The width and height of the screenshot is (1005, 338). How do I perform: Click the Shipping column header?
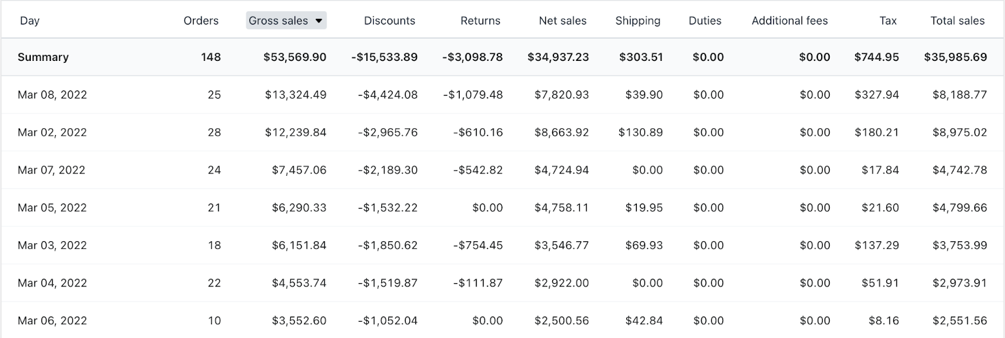click(638, 21)
